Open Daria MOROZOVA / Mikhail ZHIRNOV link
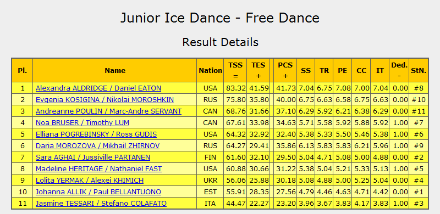440x214 pixels. [x=97, y=145]
